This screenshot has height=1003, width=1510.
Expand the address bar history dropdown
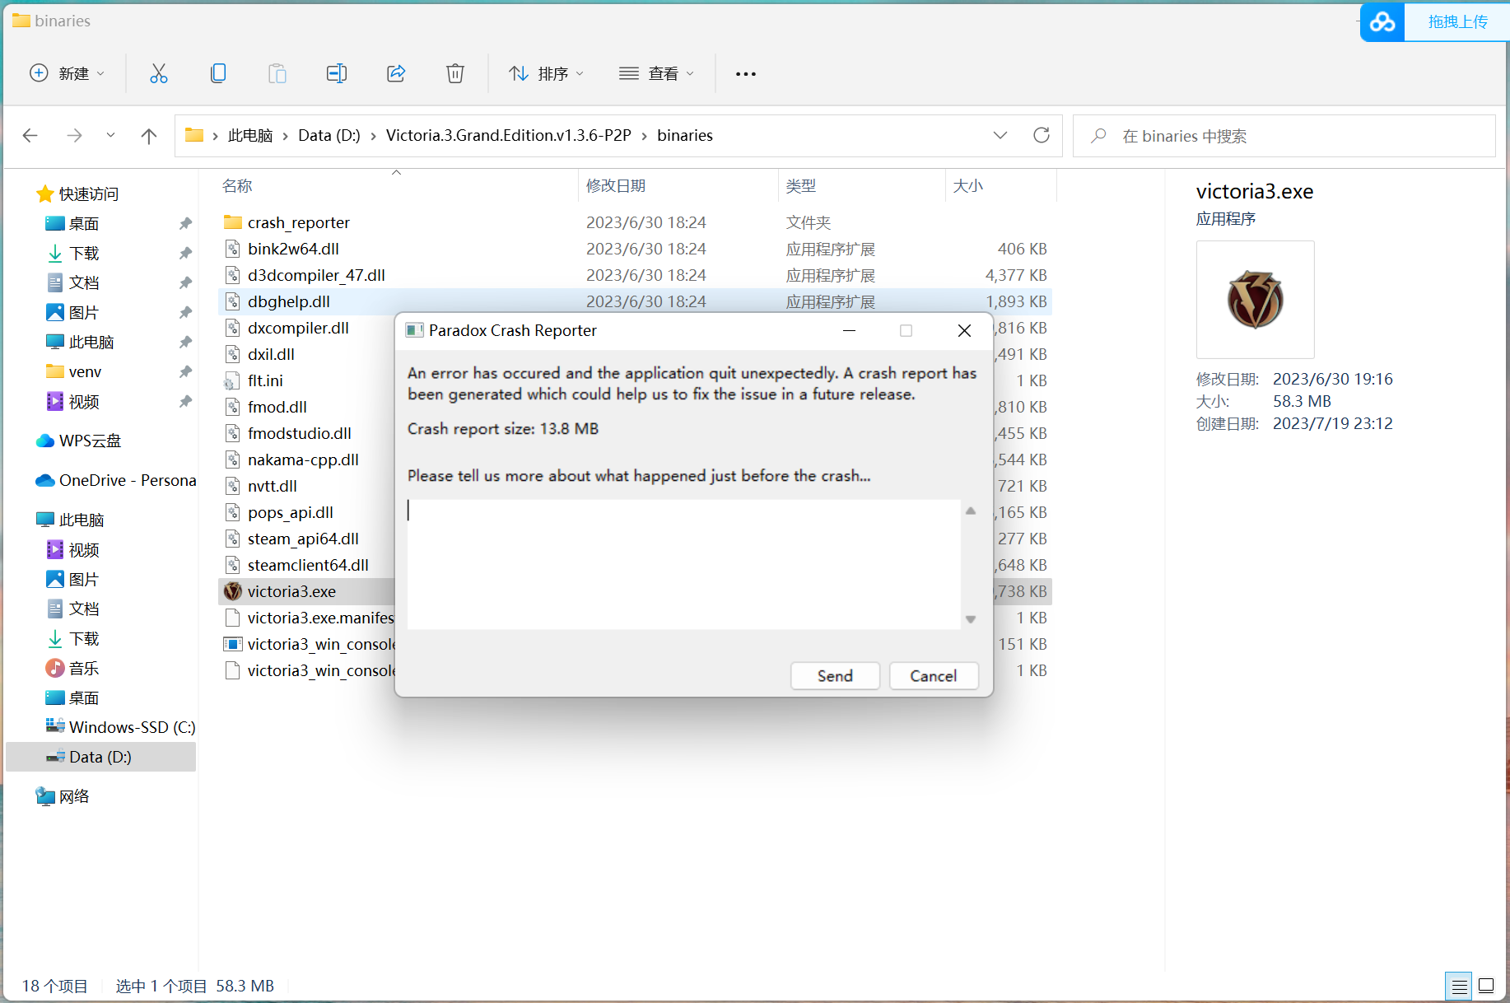point(1000,136)
